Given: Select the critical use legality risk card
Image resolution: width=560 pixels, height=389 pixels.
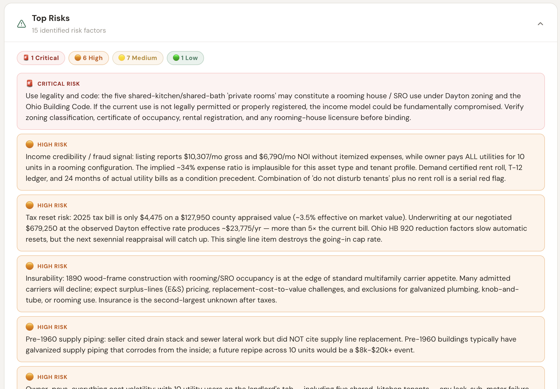Looking at the screenshot, I should click(x=281, y=101).
